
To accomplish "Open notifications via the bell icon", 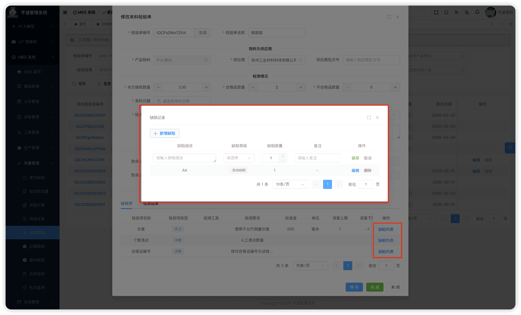I will pos(477,12).
